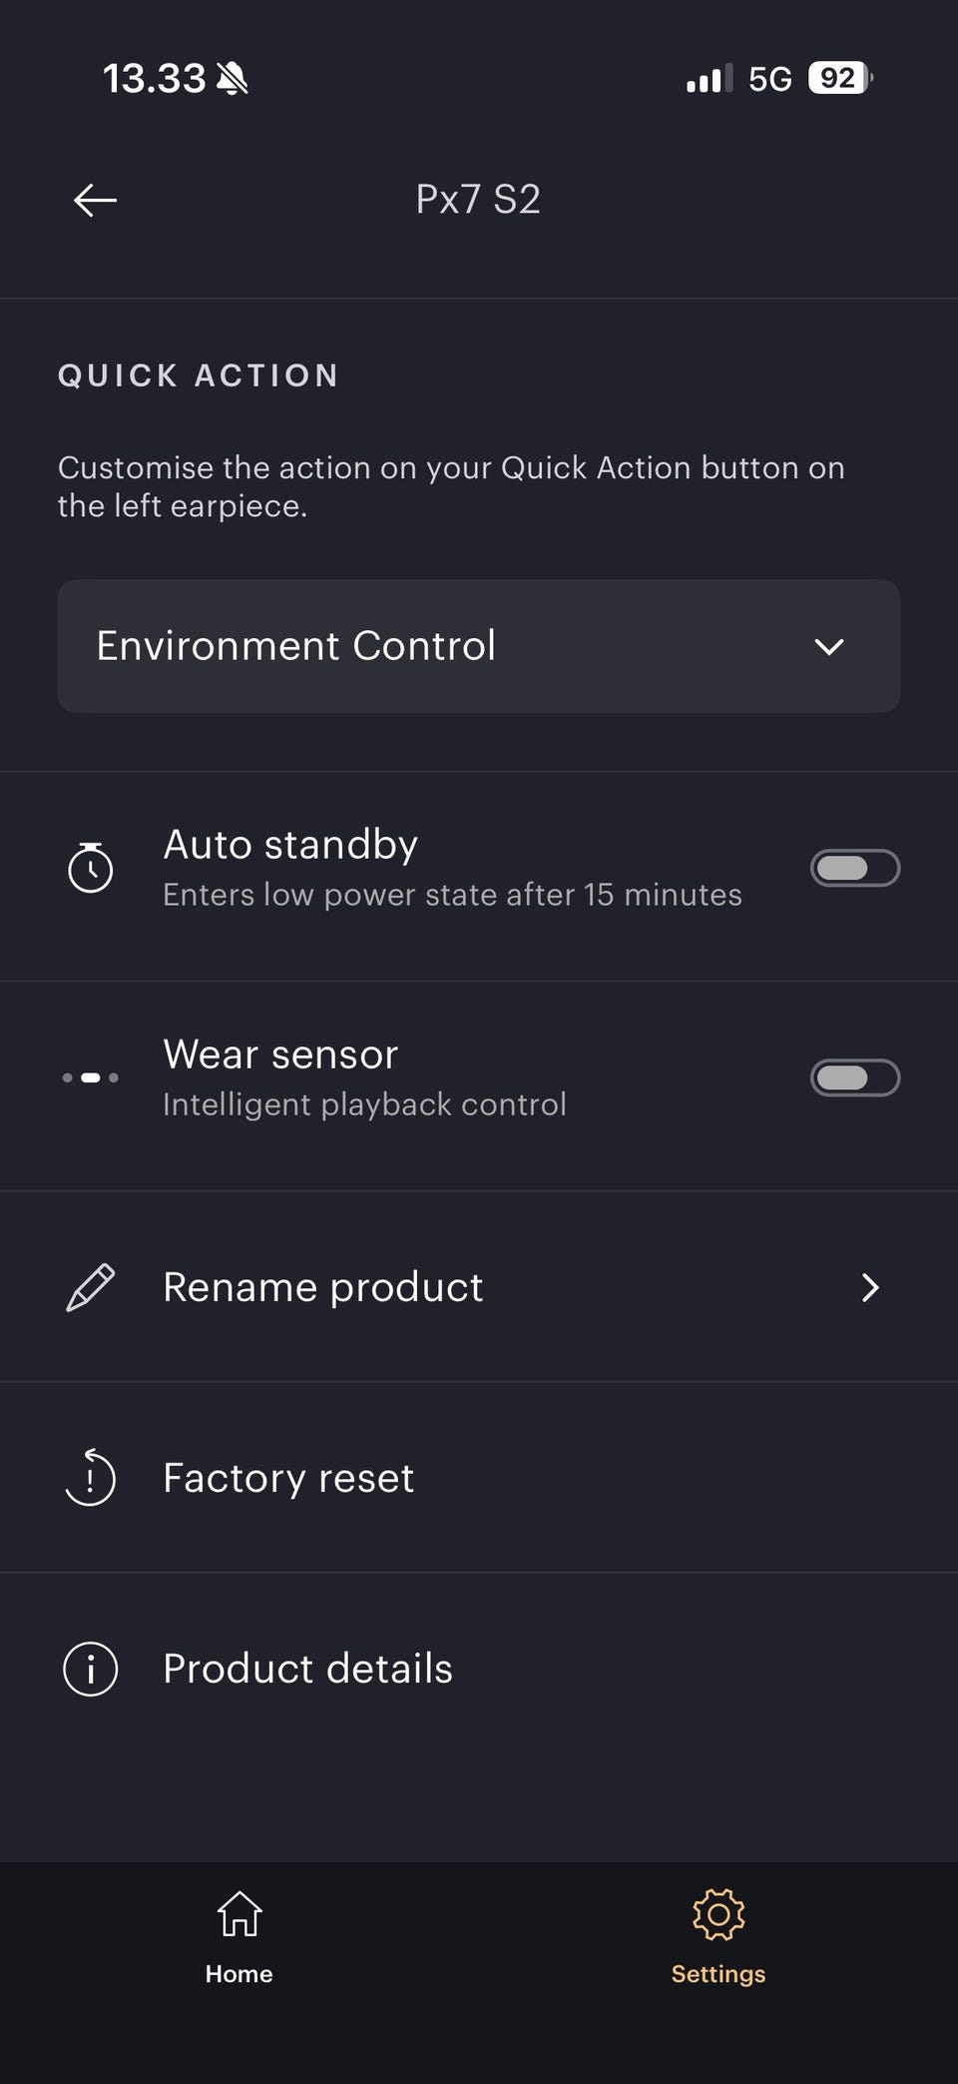
Task: Switch to the Home tab label
Action: [239, 1974]
